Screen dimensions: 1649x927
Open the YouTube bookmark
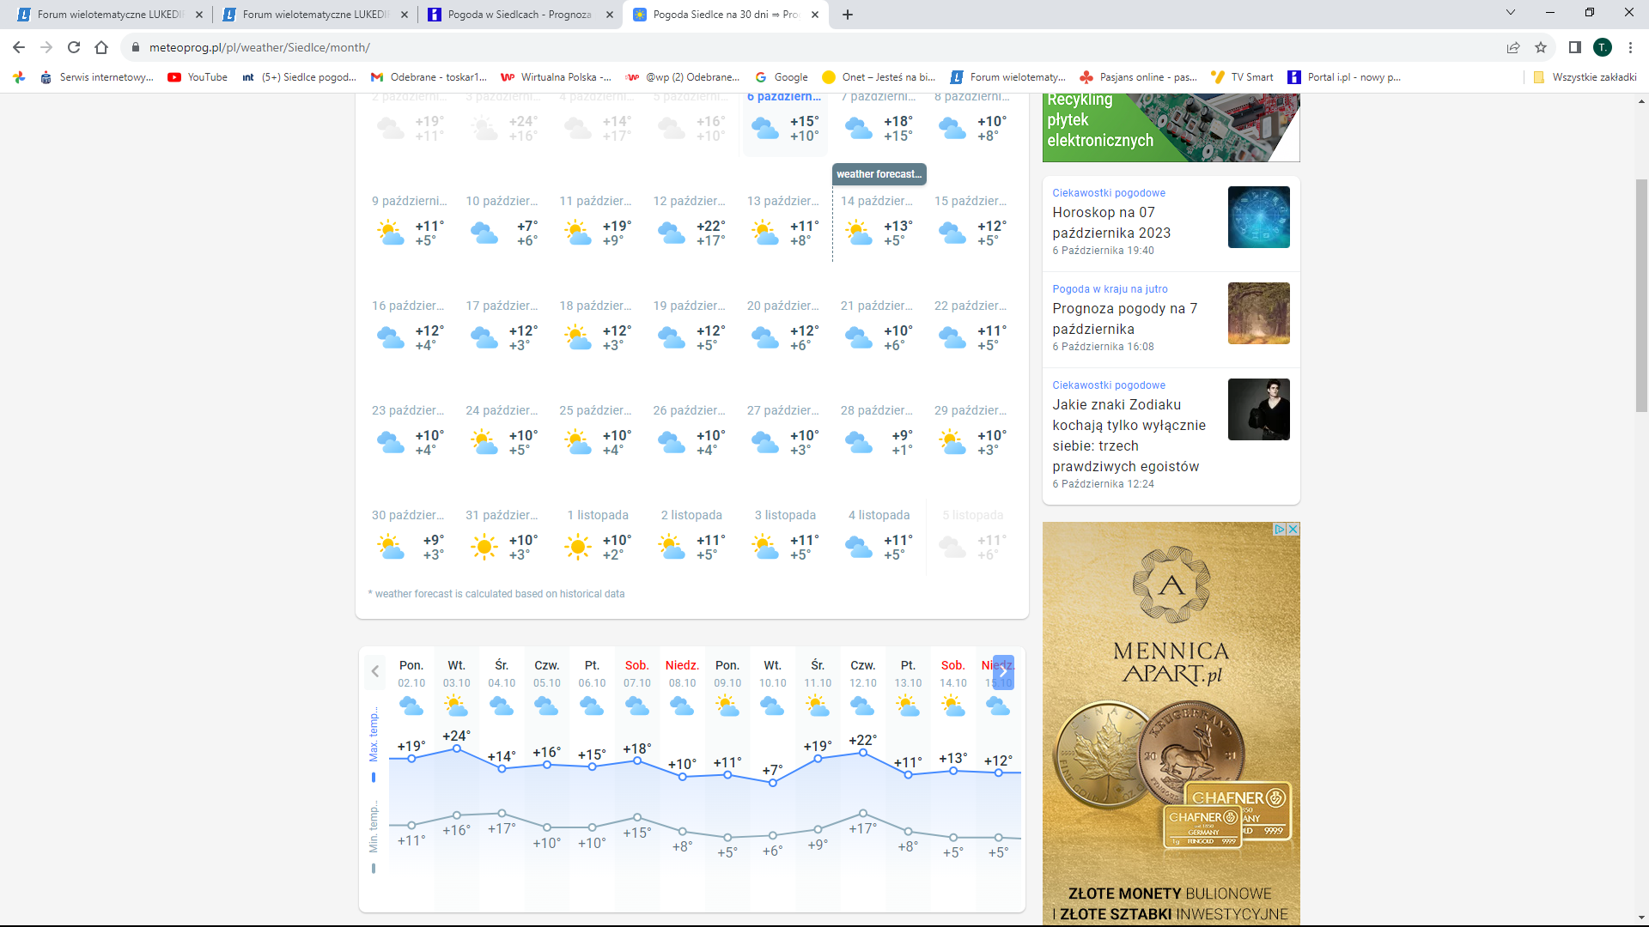[x=198, y=77]
